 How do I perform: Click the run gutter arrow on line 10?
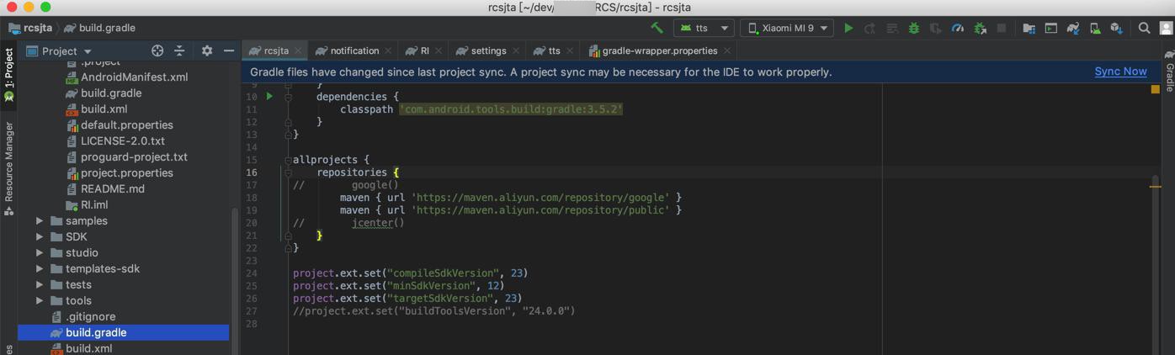pos(269,97)
